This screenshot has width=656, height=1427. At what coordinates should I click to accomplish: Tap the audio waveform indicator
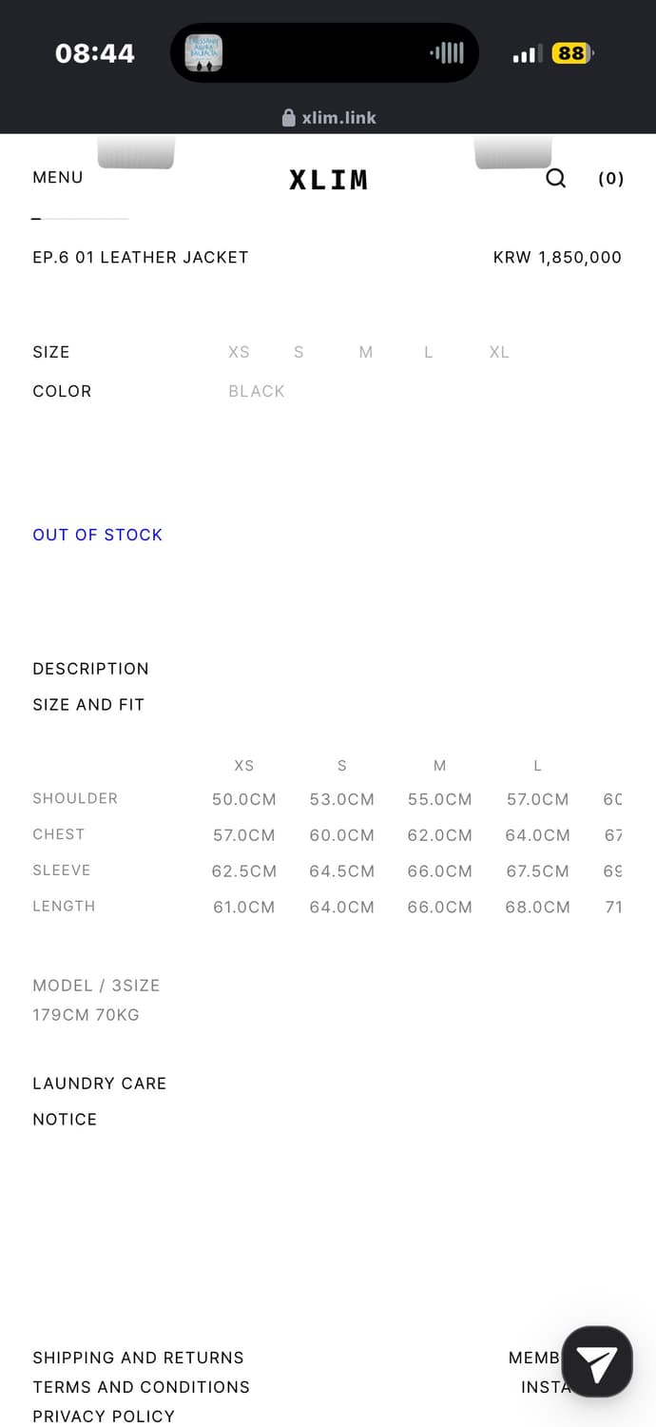(x=447, y=53)
